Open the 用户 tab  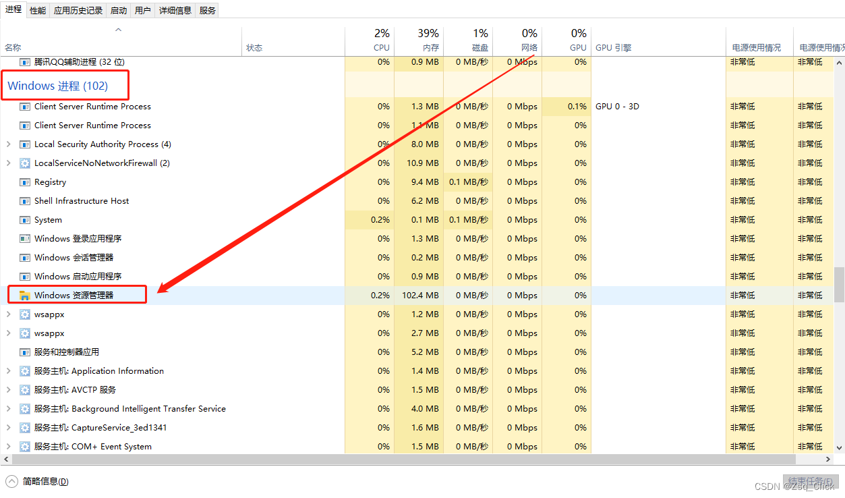143,10
